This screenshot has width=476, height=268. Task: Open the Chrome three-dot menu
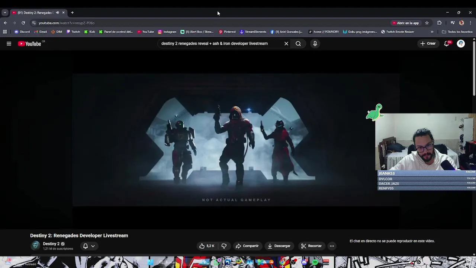coord(470,23)
